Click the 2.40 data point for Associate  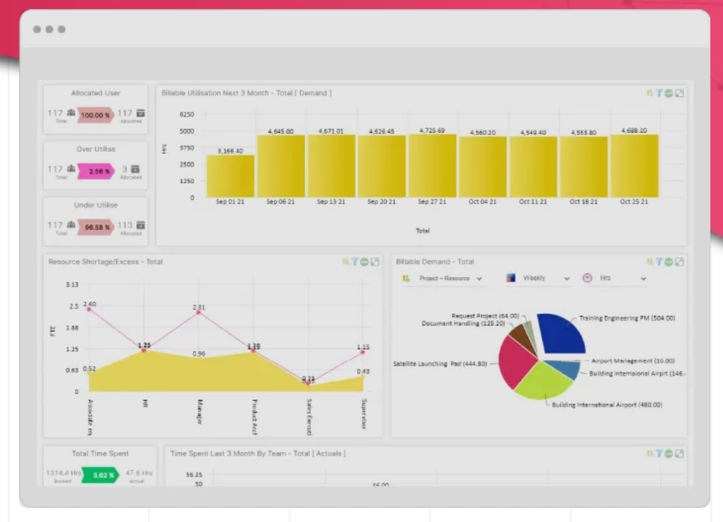89,309
